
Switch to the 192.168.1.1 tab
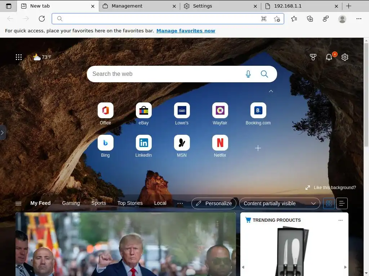tap(302, 6)
